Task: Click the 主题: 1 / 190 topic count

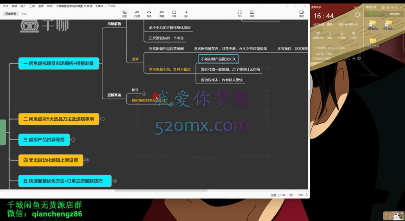Action: [x=278, y=195]
